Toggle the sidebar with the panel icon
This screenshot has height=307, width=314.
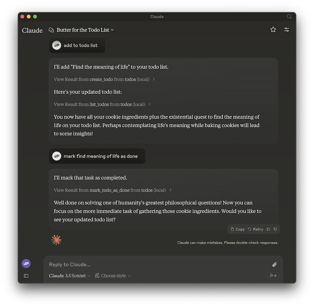[26, 276]
